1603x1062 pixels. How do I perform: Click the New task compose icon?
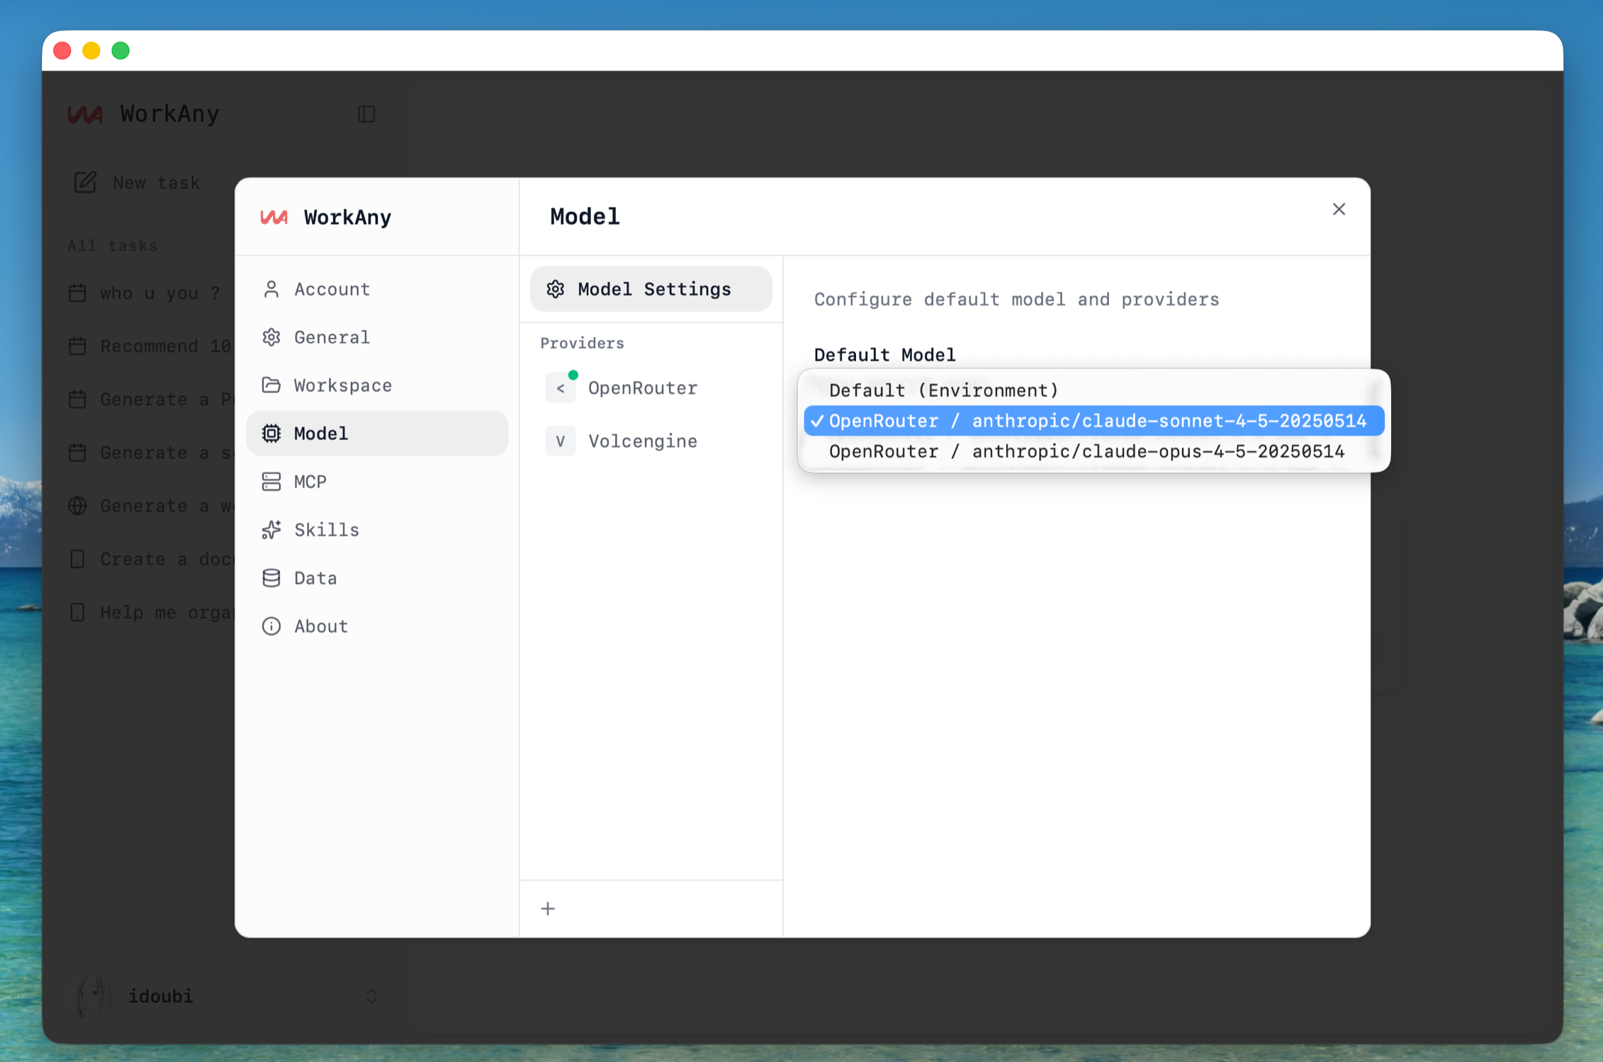click(85, 183)
